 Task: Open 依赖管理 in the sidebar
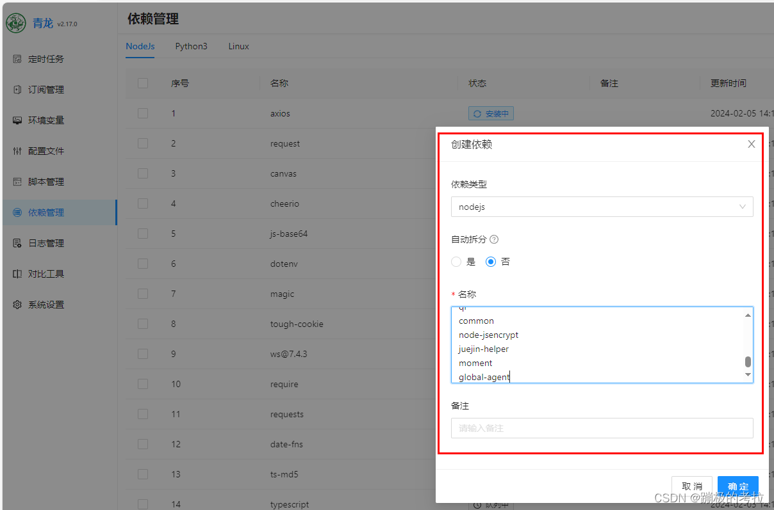(x=59, y=212)
